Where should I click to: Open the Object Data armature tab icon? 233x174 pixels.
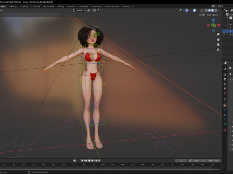[x=225, y=119]
